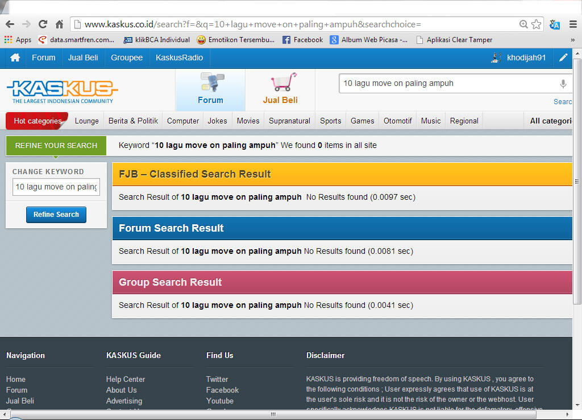
Task: Click the zoom magnifier icon in address bar
Action: 523,24
